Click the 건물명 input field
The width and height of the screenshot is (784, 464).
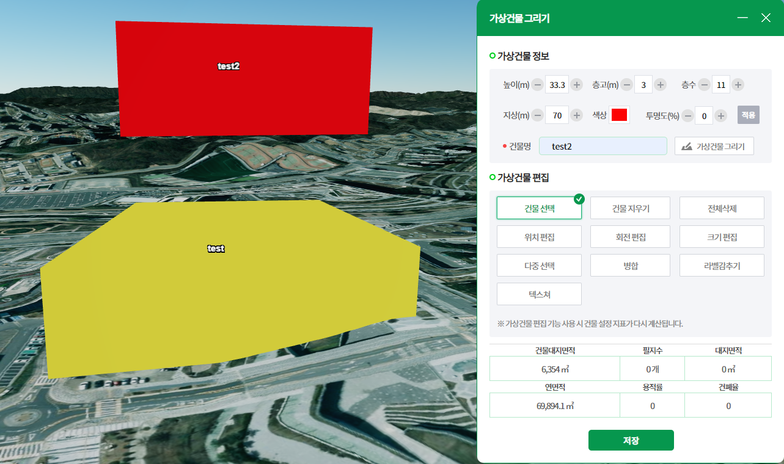tap(603, 146)
